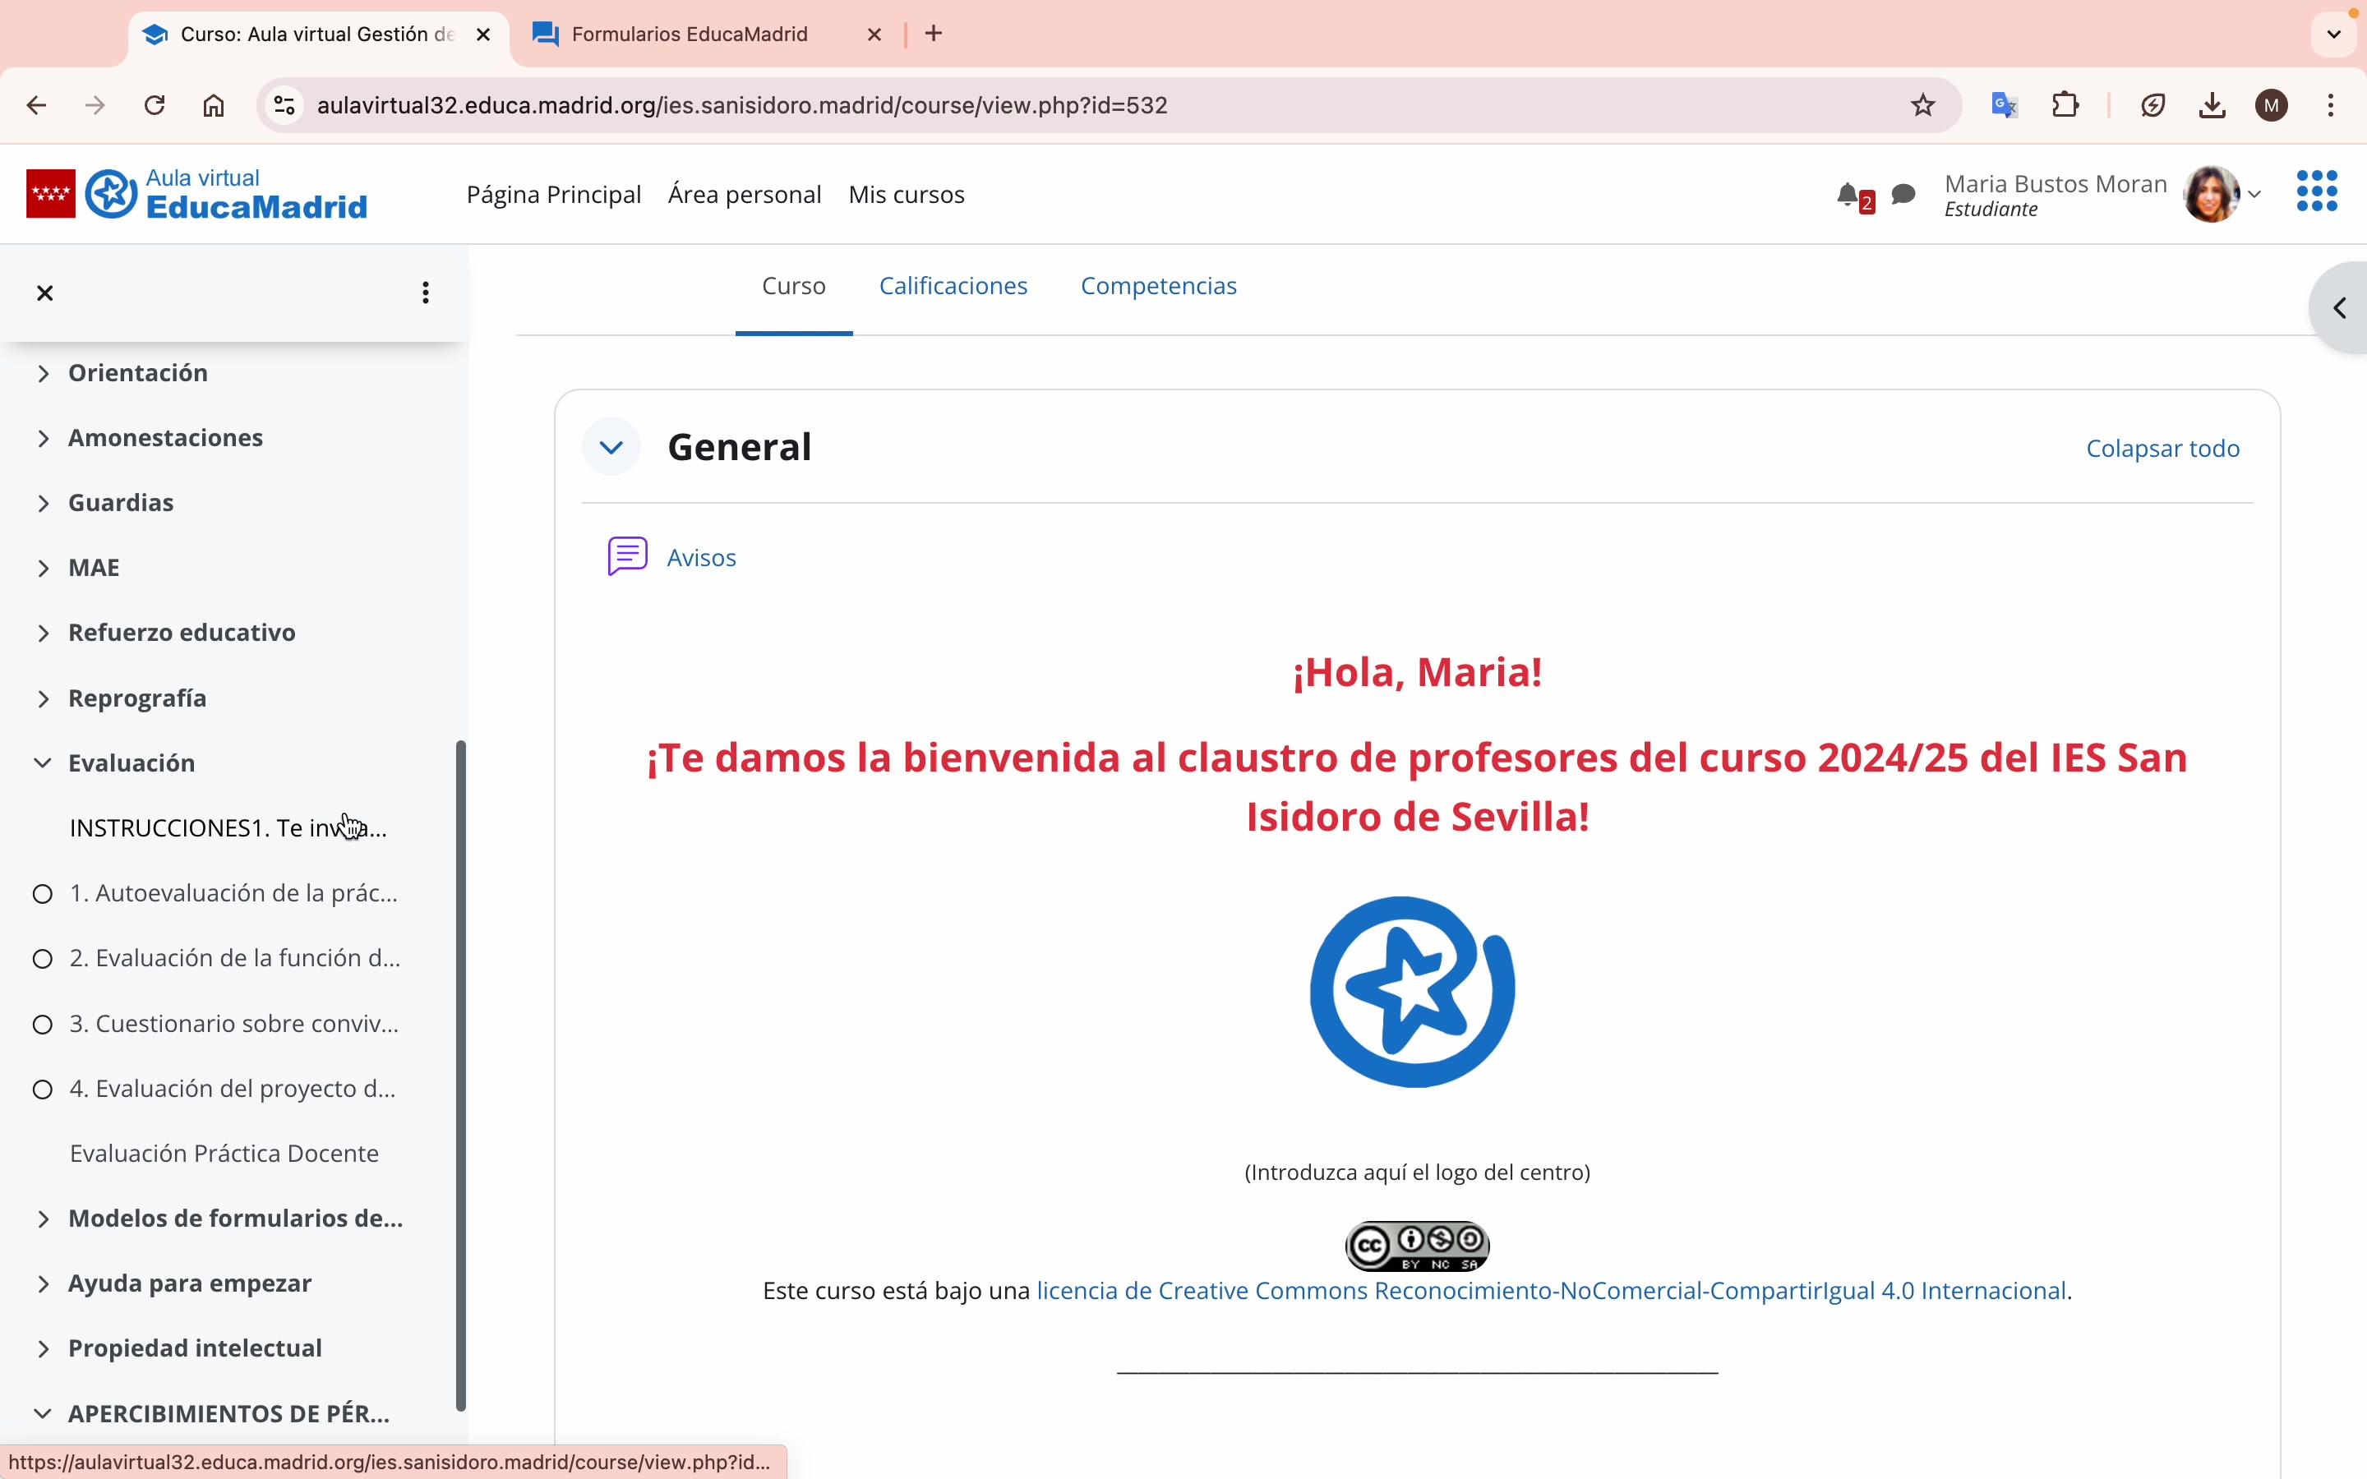This screenshot has width=2367, height=1479.
Task: Open the course index three-dot menu
Action: (x=426, y=293)
